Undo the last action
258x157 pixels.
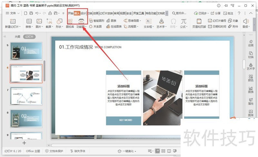tap(37, 13)
